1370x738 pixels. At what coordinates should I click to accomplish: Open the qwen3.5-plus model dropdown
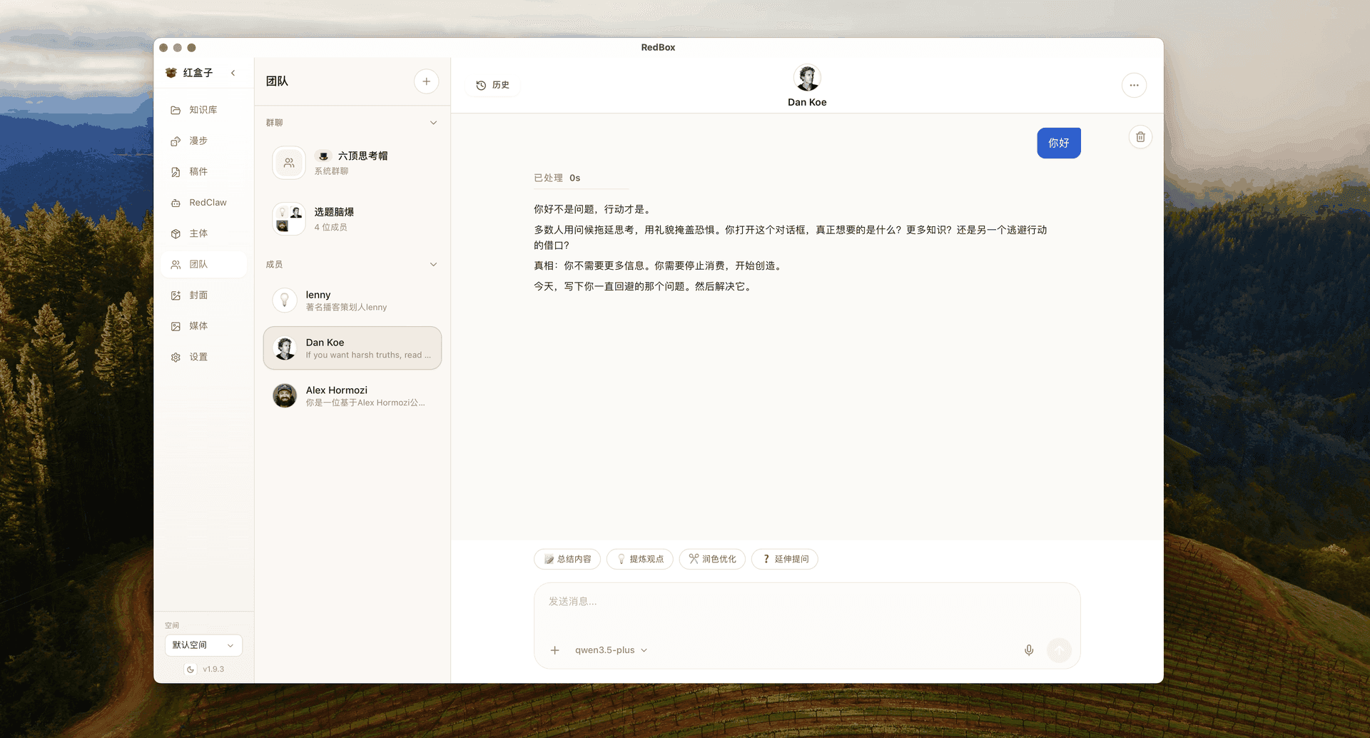[x=611, y=649]
